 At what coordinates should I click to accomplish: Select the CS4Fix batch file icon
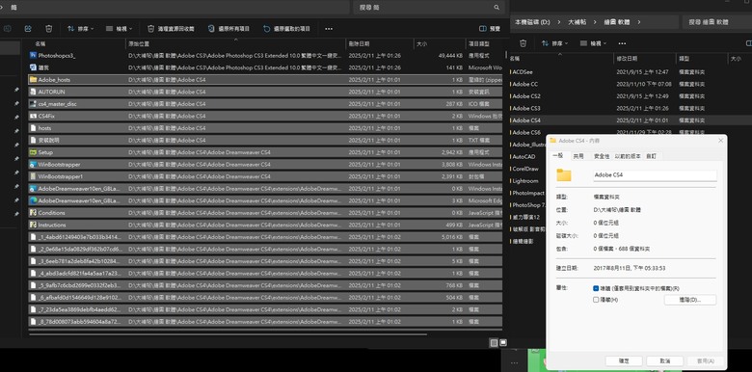click(33, 116)
